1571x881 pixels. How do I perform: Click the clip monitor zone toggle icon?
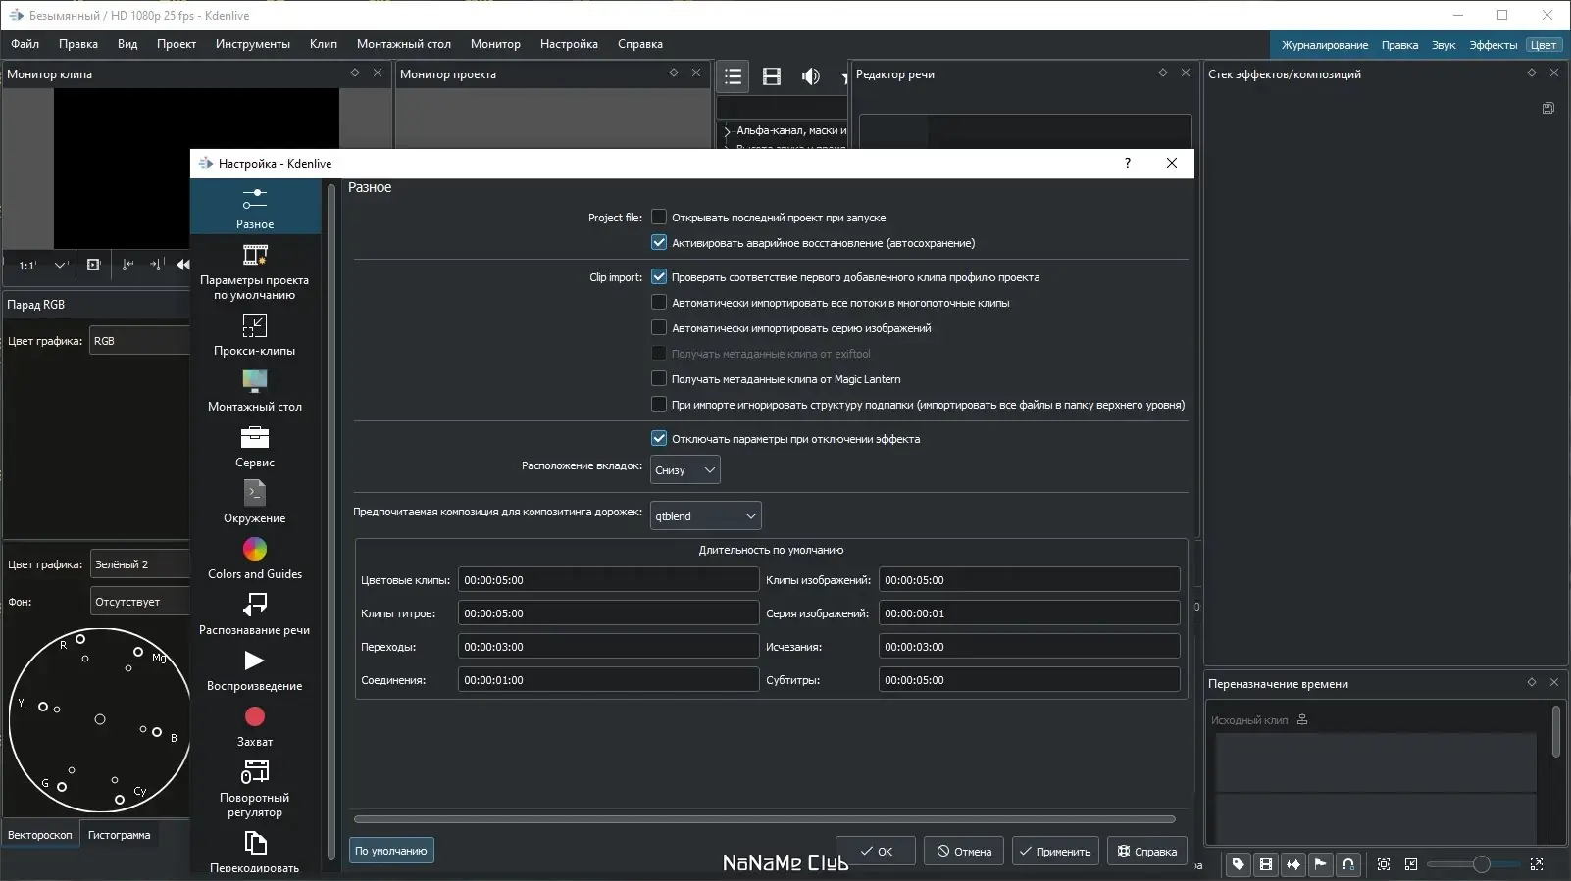pyautogui.click(x=93, y=265)
